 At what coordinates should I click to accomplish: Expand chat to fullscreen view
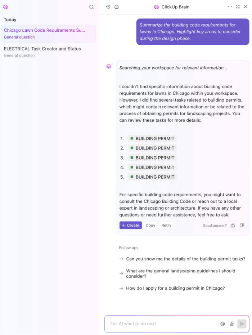point(238,6)
